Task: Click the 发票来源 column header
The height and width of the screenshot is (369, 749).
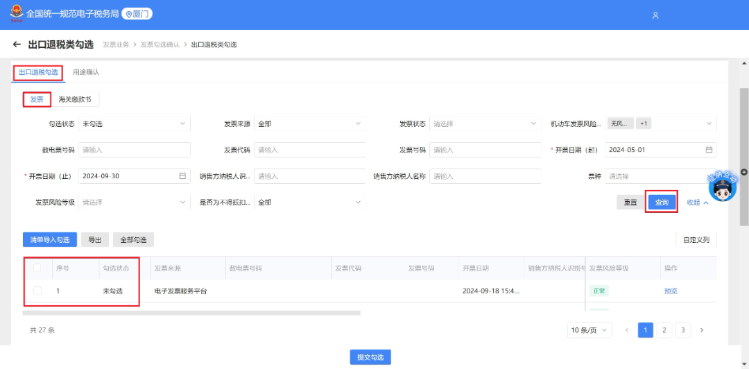Action: tap(168, 268)
